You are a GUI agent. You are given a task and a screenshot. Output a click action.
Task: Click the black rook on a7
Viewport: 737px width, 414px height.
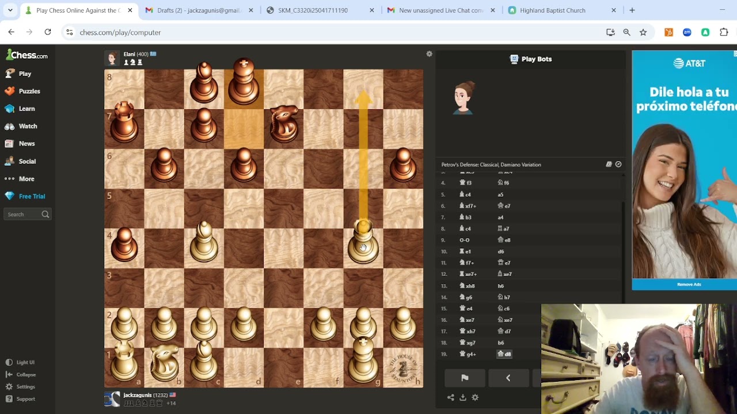(124, 122)
